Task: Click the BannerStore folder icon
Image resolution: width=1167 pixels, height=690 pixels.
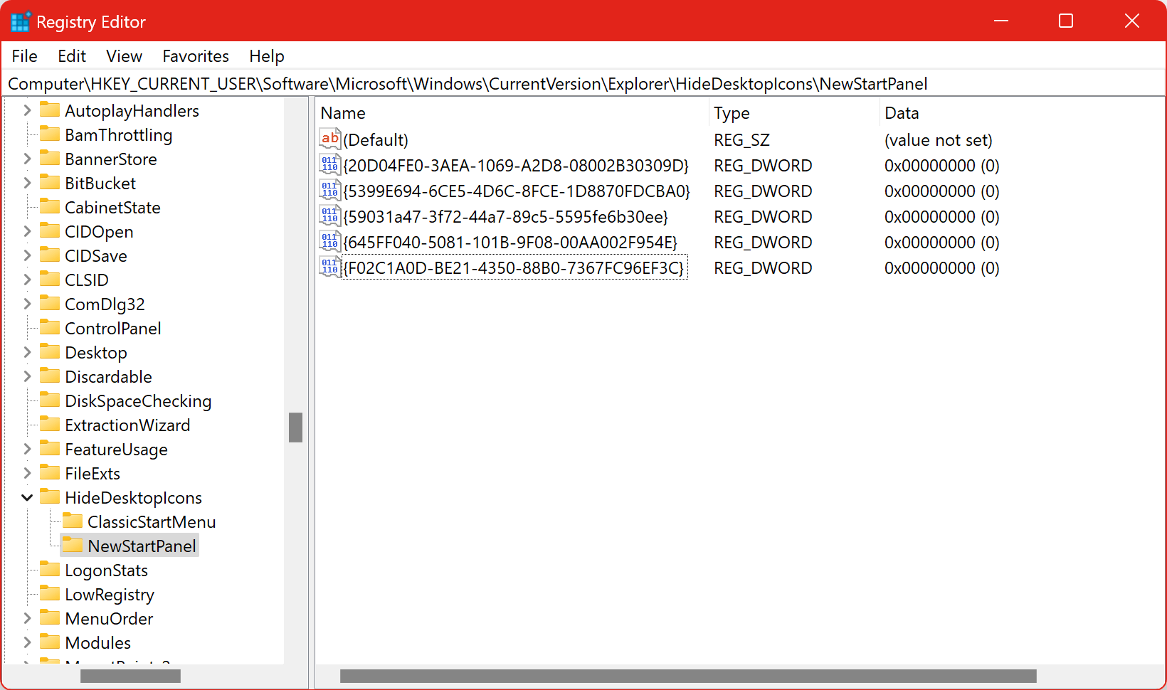Action: pyautogui.click(x=50, y=158)
